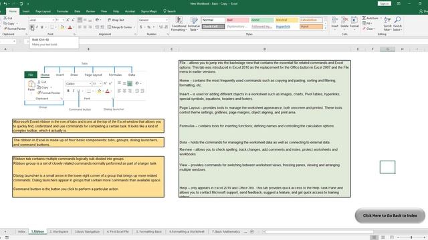
Task: Apply the red Font Color
Action: pos(70,27)
